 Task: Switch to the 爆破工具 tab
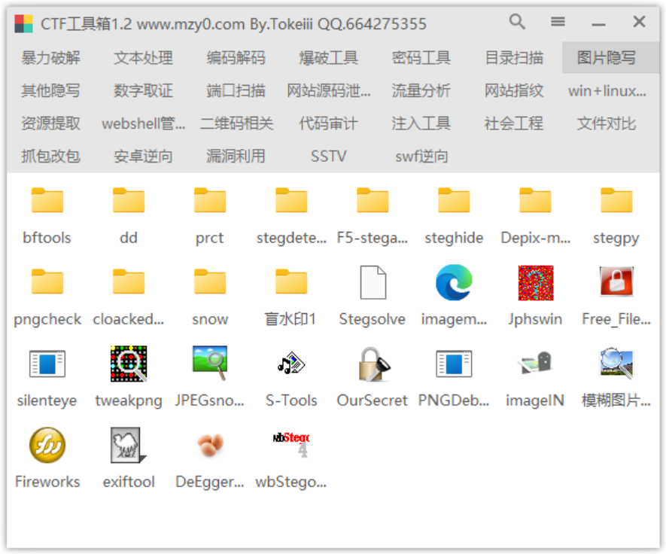(329, 58)
